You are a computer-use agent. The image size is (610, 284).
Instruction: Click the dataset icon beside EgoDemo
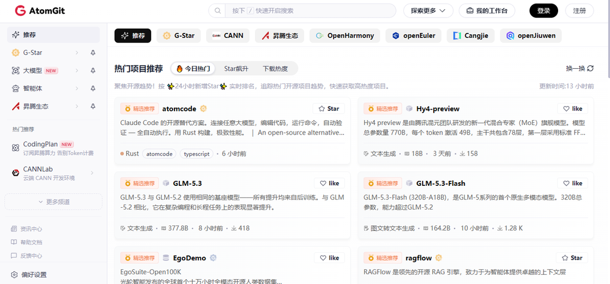(166, 258)
